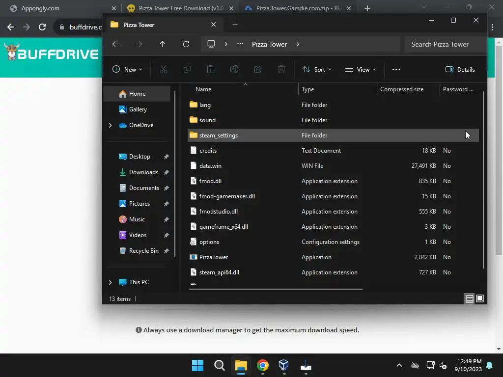Image resolution: width=503 pixels, height=377 pixels.
Task: Click the This PC monitor icon in address bar
Action: 211,44
